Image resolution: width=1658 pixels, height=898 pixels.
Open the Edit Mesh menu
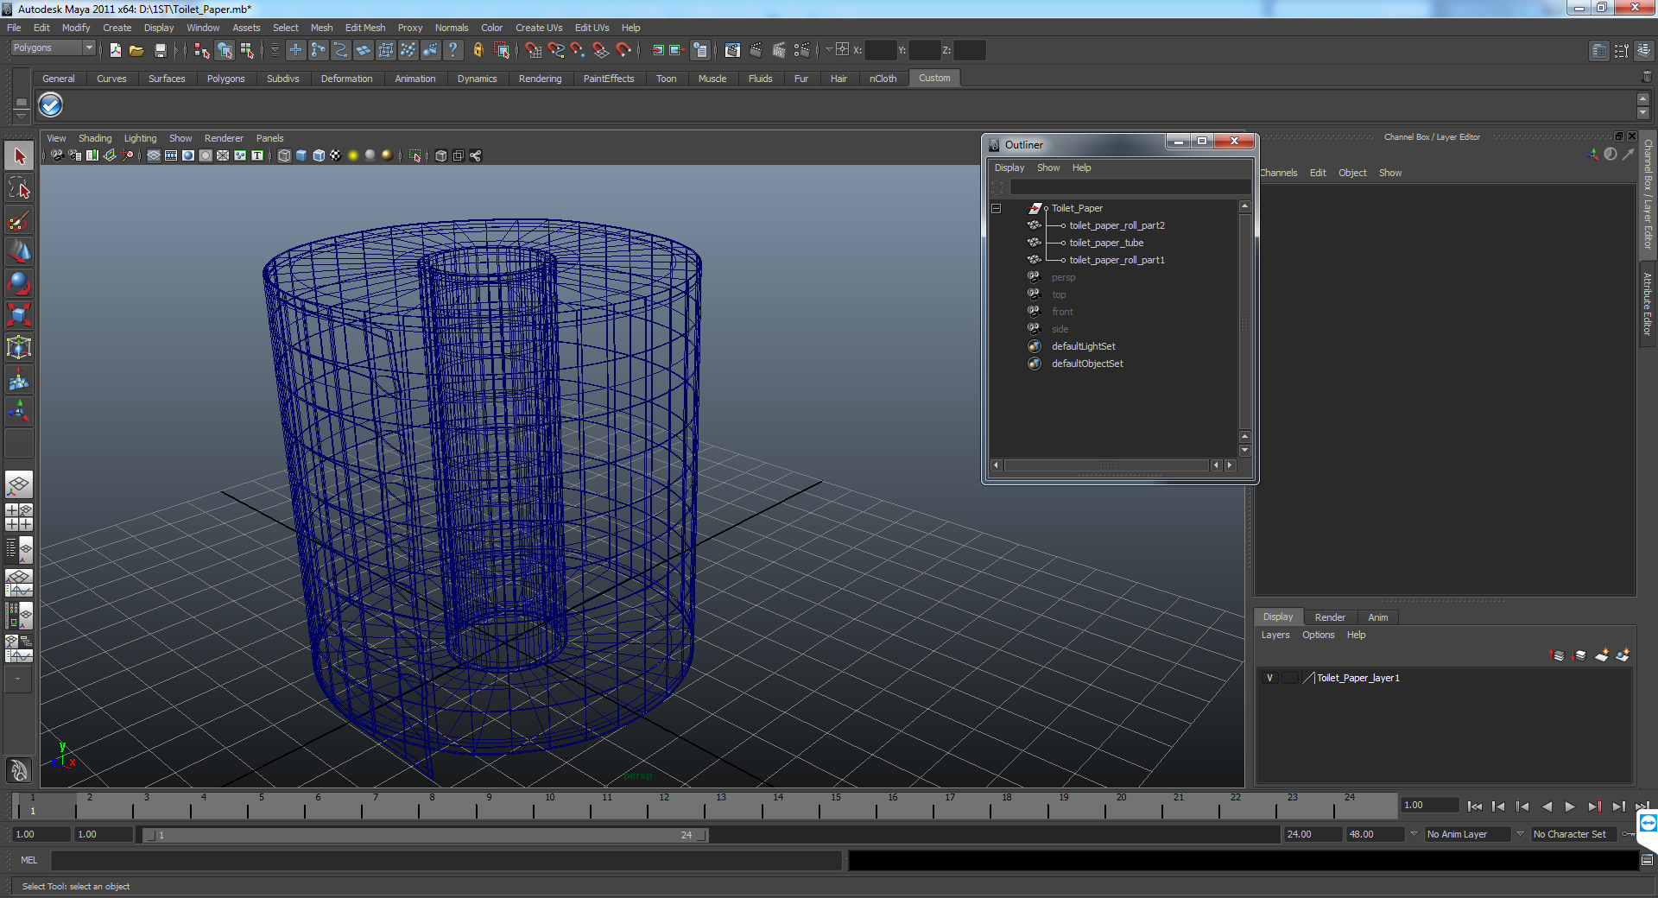click(365, 28)
